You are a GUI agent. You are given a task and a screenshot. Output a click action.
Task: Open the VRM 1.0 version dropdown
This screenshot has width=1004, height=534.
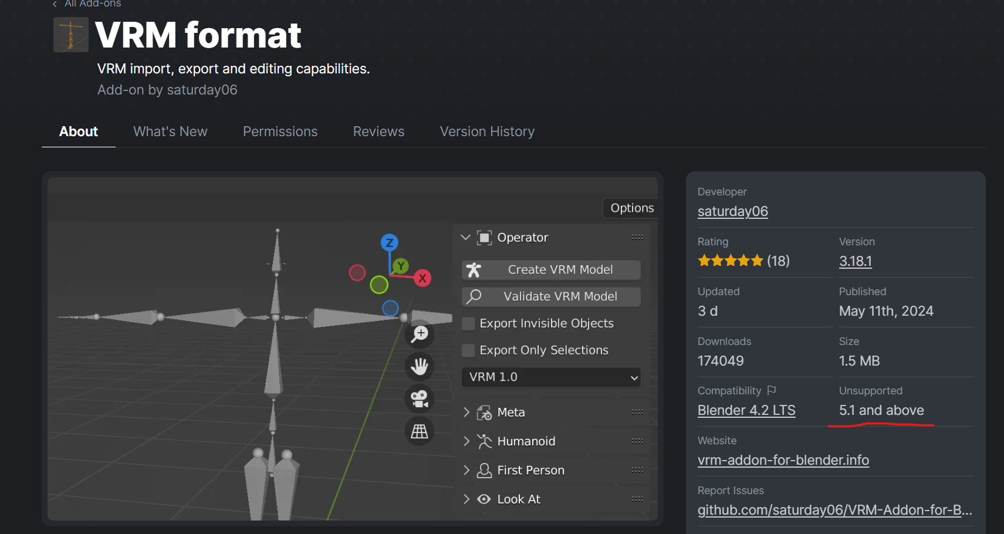point(551,377)
